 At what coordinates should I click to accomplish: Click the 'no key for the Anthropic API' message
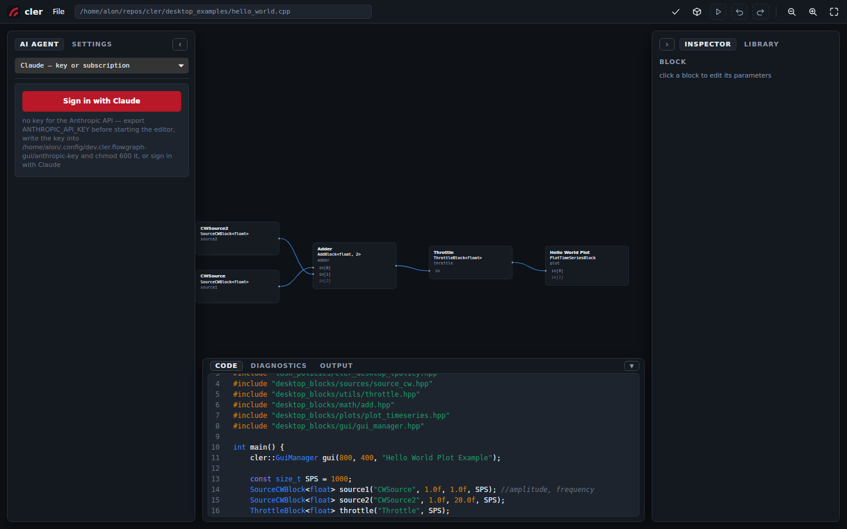[99, 143]
